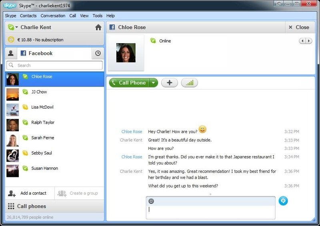Viewport: 320px width, 226px height.
Task: Open the emoticon picker in chat box
Action: coord(151,201)
